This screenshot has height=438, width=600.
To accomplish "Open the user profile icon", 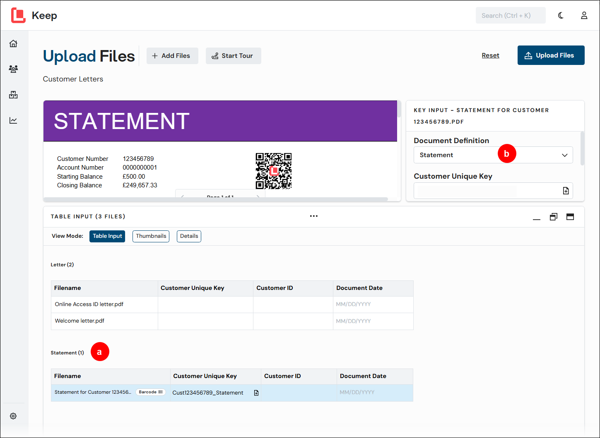I will [x=584, y=15].
